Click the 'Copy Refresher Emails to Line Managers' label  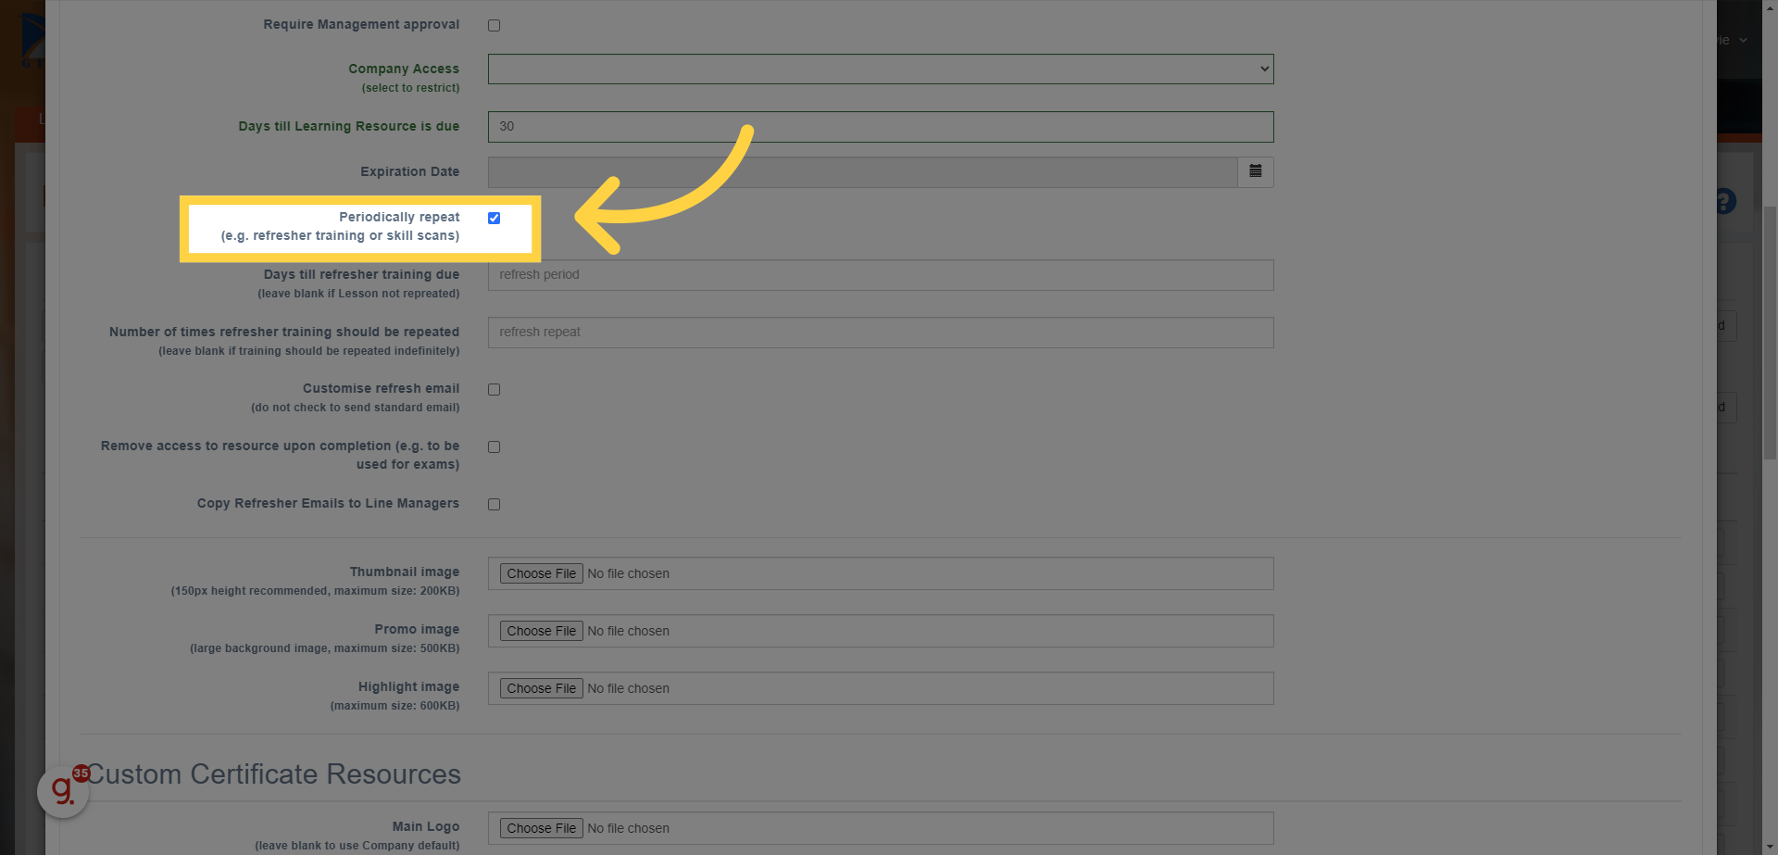point(328,503)
